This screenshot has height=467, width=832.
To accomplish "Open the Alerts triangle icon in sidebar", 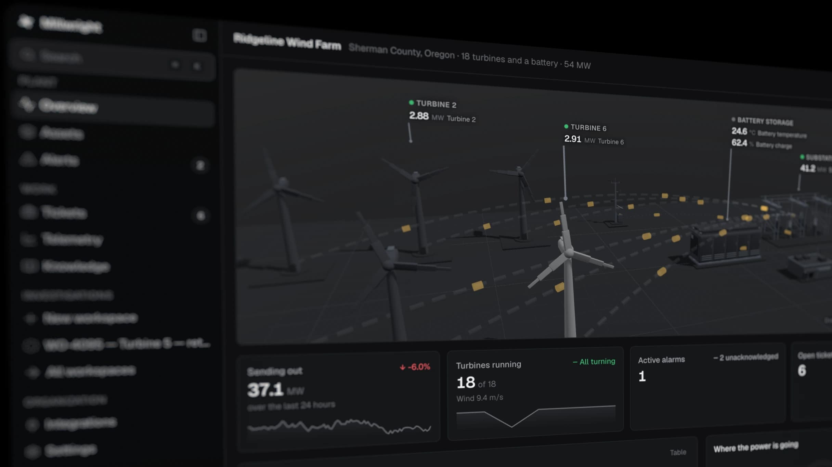I will (27, 159).
